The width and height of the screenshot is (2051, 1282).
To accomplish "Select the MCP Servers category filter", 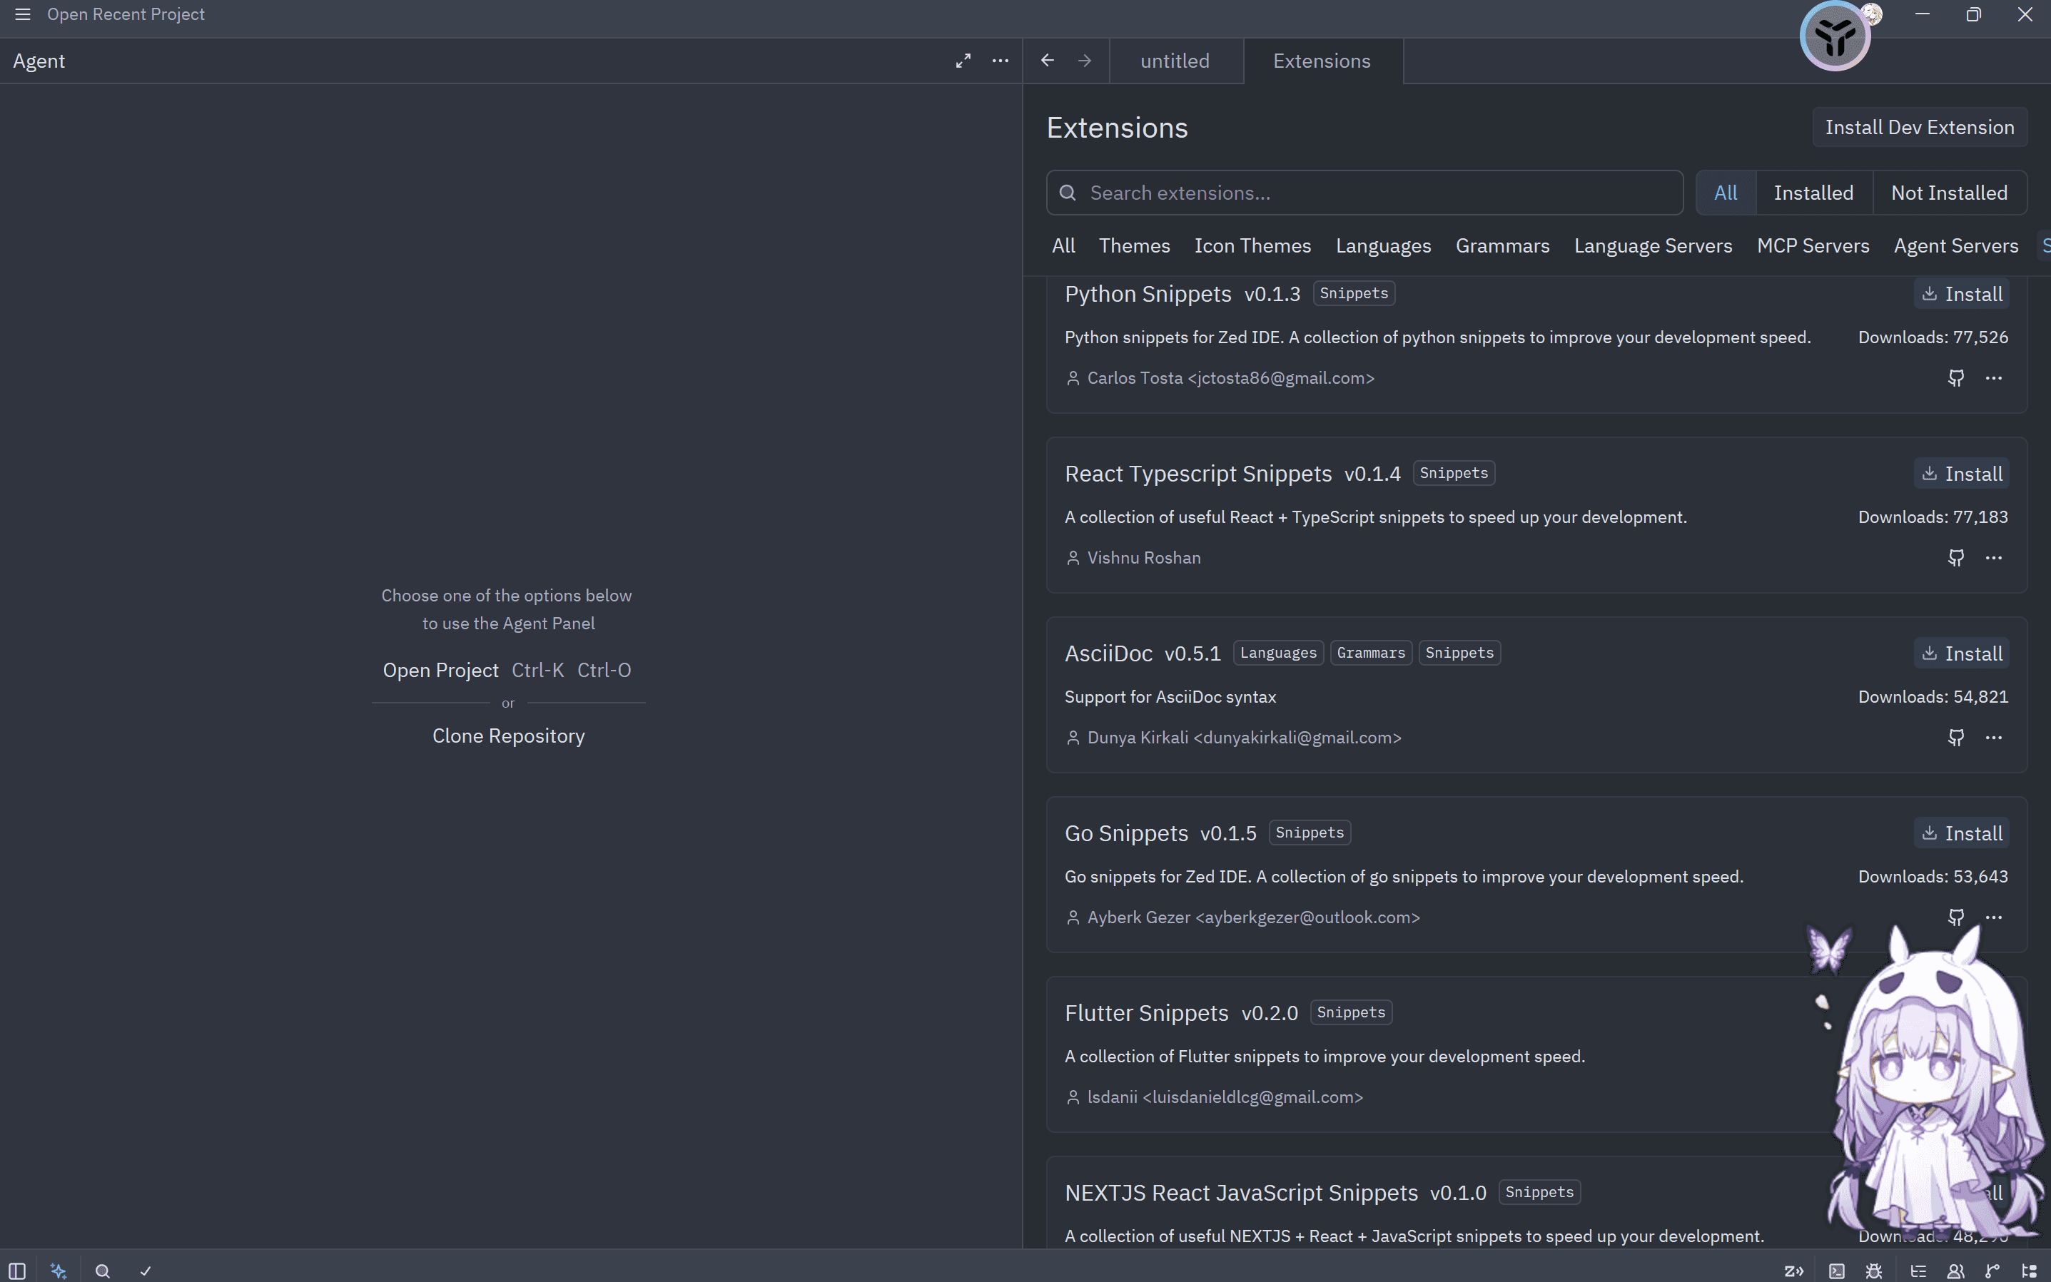I will pyautogui.click(x=1813, y=246).
